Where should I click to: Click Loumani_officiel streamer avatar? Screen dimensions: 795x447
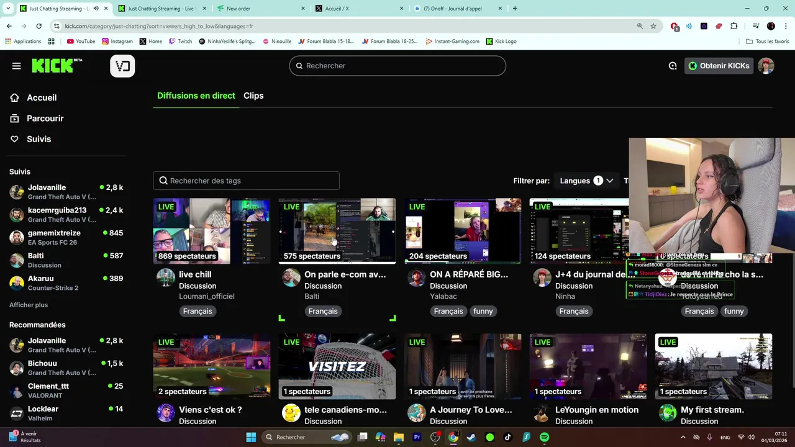click(166, 278)
